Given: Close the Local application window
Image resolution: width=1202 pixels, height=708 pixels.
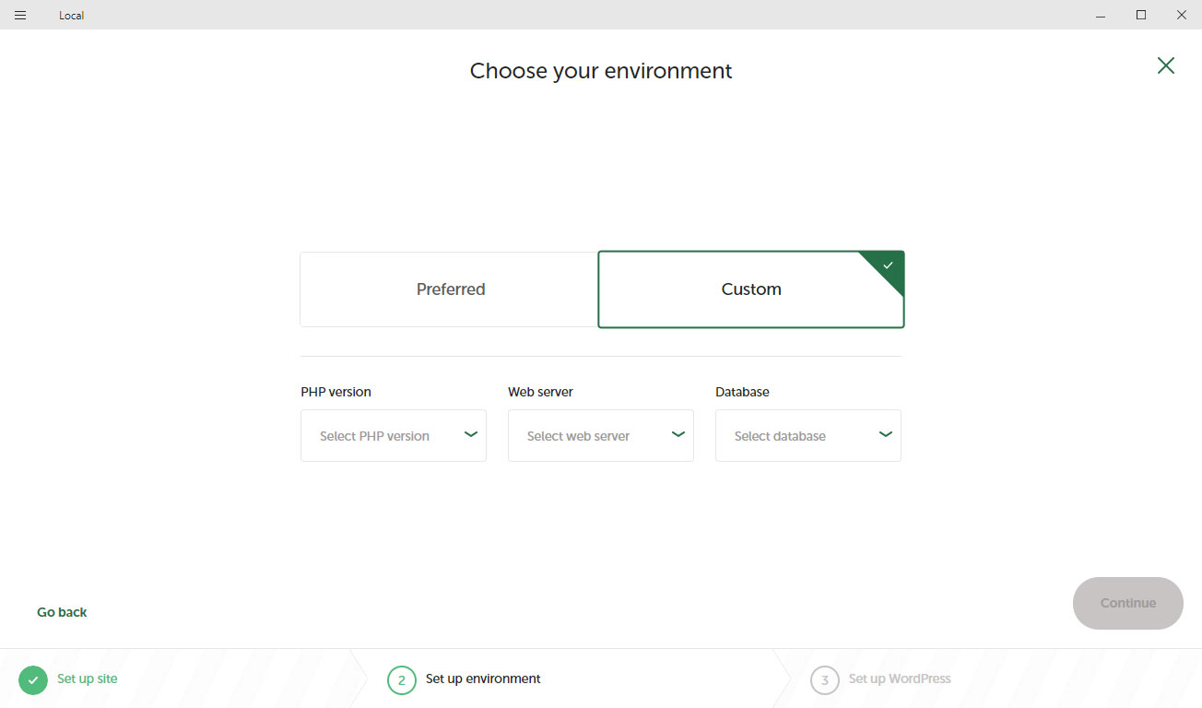Looking at the screenshot, I should click(1182, 15).
